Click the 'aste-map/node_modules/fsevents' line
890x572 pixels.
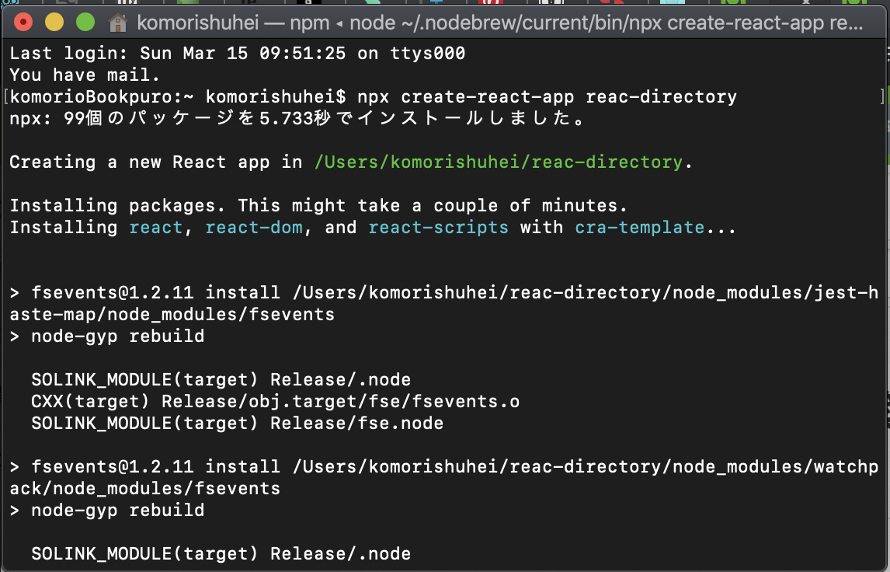[172, 314]
